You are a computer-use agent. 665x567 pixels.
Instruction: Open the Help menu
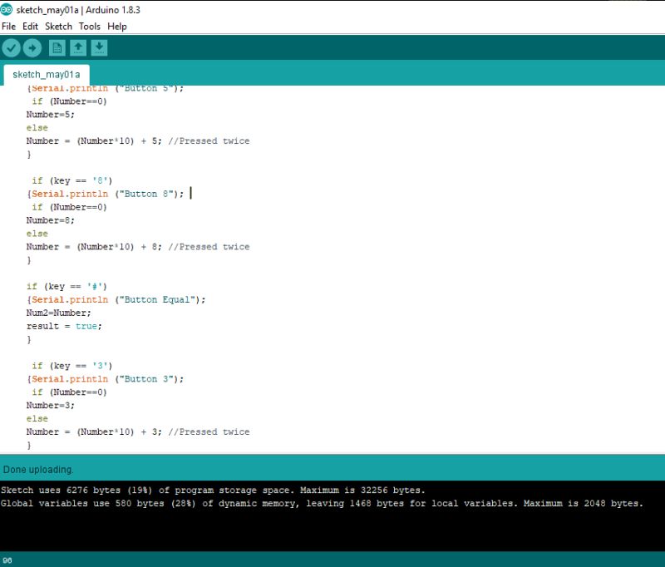tap(116, 26)
